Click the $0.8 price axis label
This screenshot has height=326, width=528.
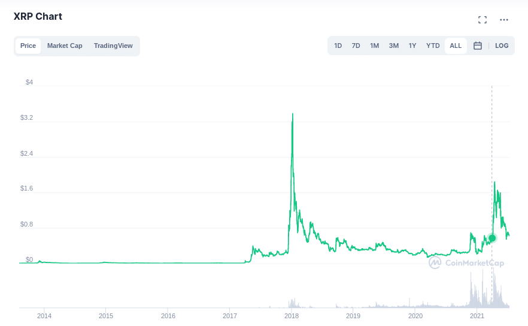26,225
